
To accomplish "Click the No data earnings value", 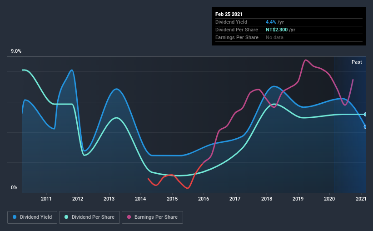I will [x=274, y=37].
